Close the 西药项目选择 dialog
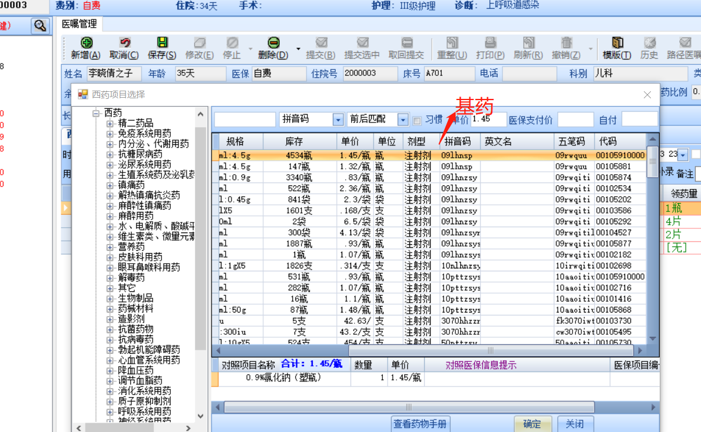Image resolution: width=701 pixels, height=432 pixels. pyautogui.click(x=647, y=95)
